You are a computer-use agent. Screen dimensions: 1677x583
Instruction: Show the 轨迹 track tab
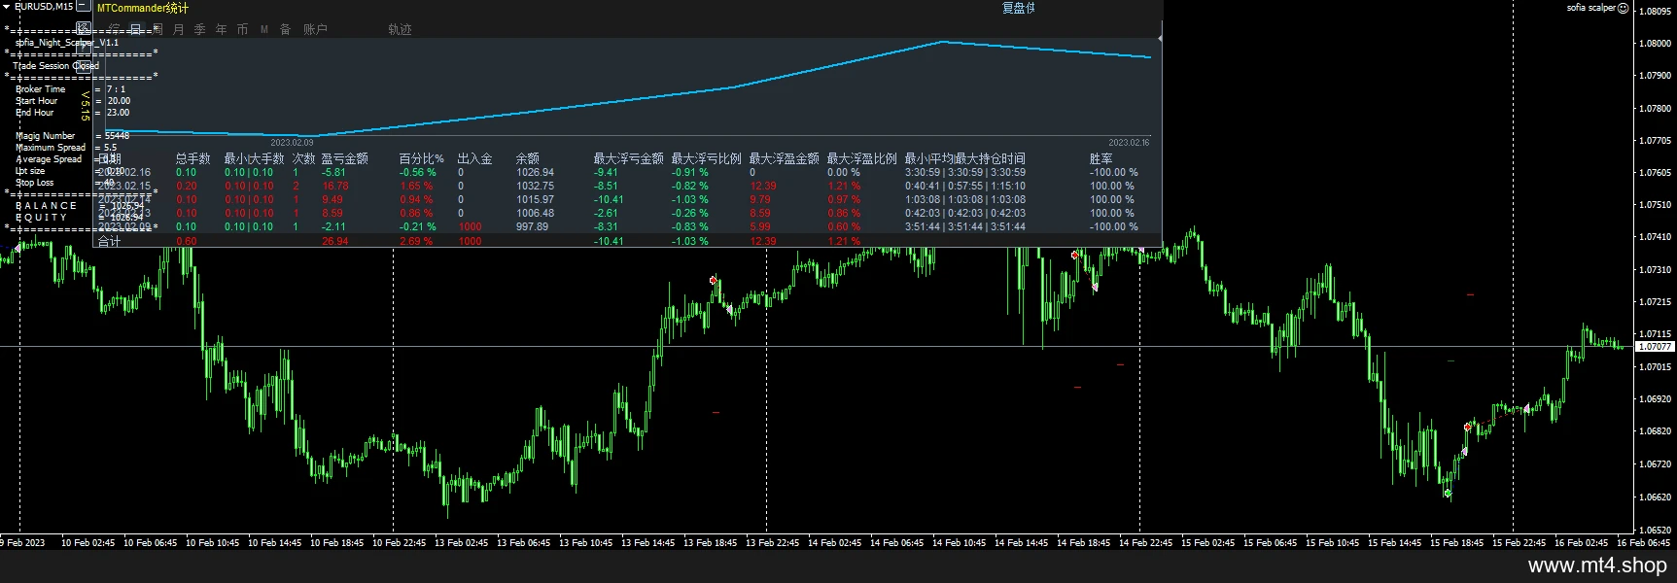tap(401, 30)
